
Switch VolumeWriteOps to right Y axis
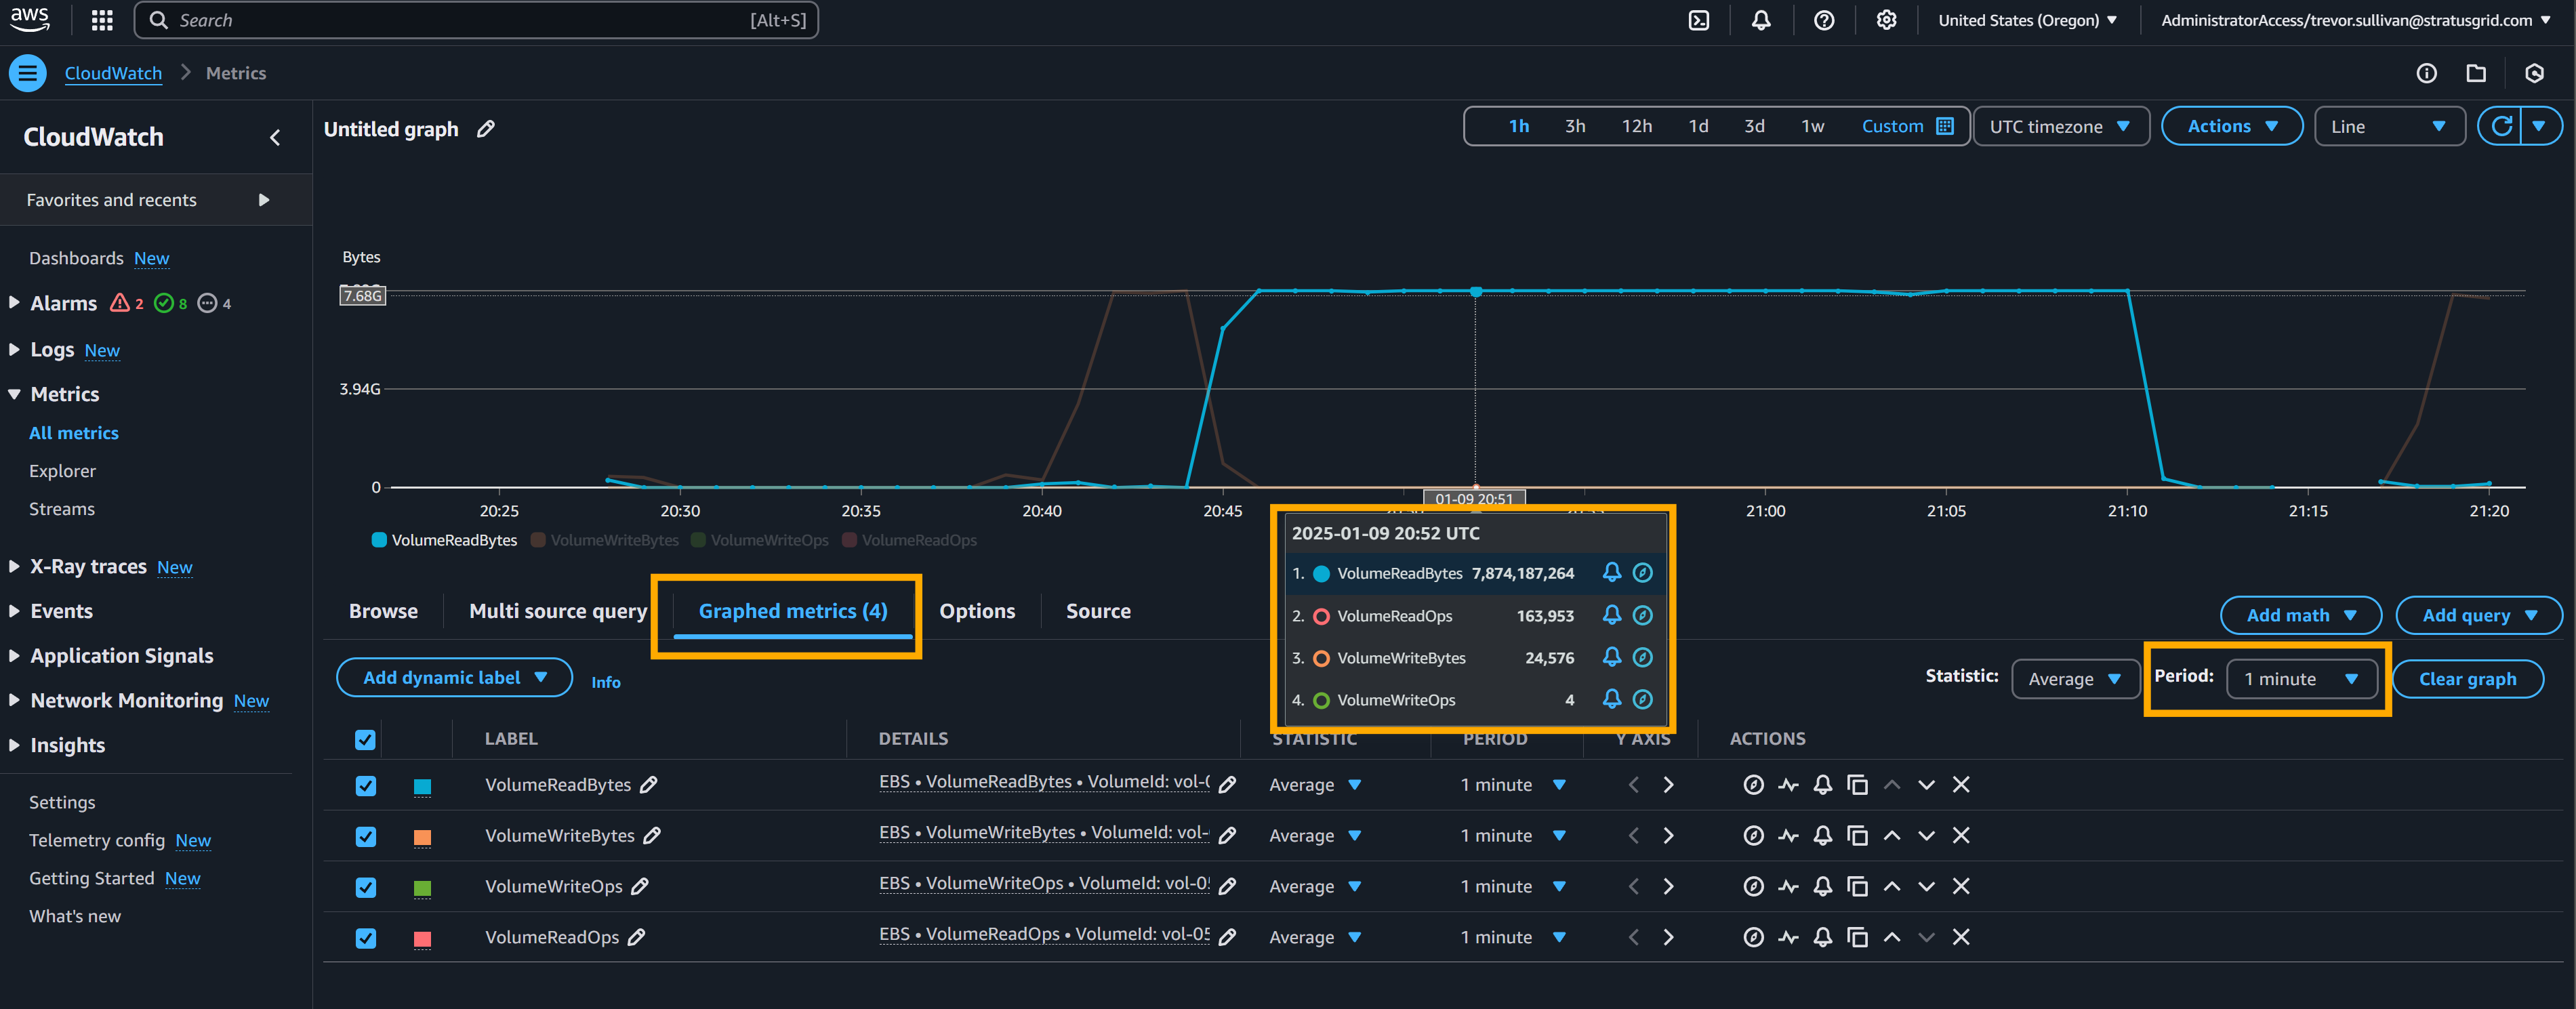click(x=1668, y=887)
